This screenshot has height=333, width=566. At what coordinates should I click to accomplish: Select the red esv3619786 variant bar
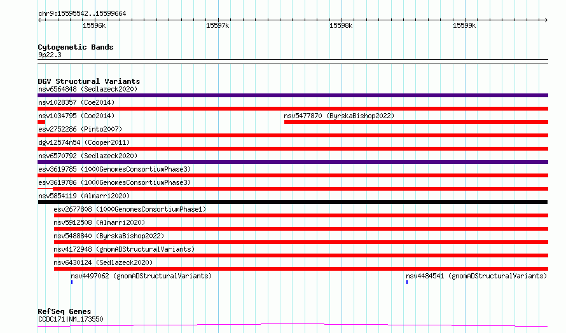click(x=300, y=189)
